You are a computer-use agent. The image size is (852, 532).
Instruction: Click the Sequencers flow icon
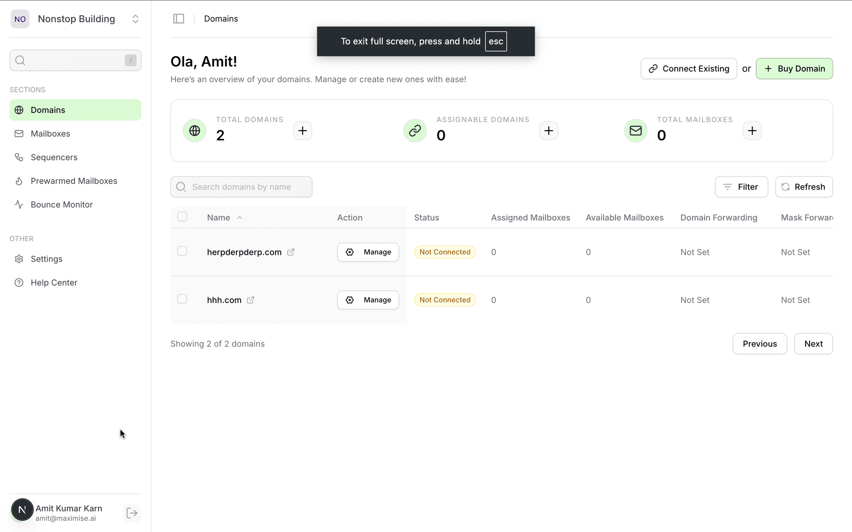[19, 157]
